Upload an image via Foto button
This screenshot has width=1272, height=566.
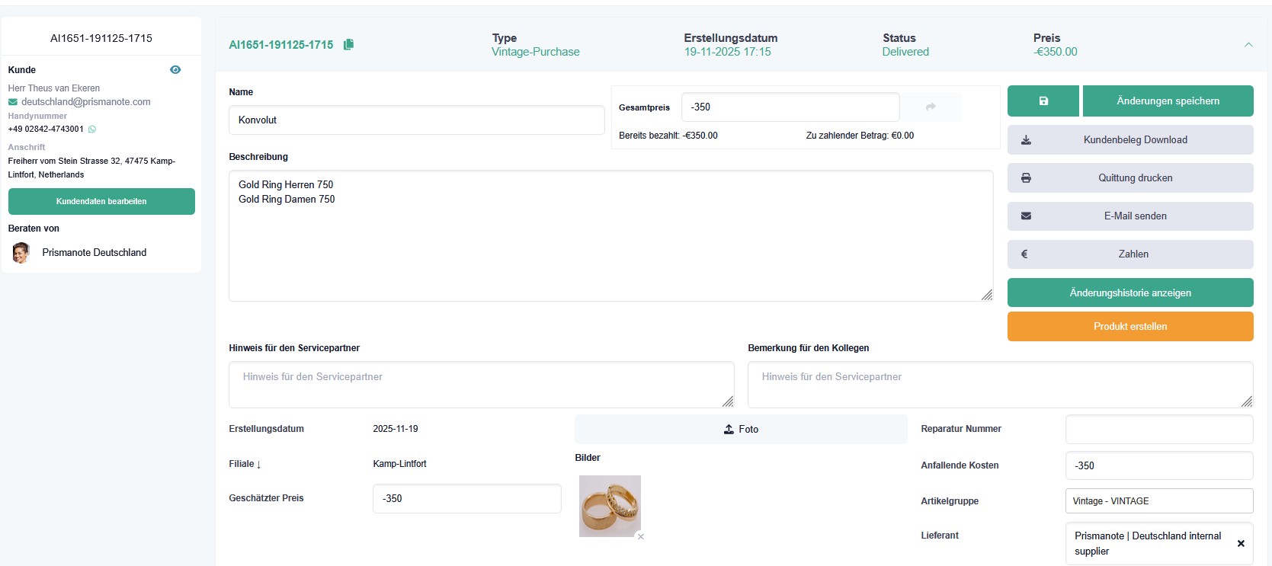tap(741, 430)
